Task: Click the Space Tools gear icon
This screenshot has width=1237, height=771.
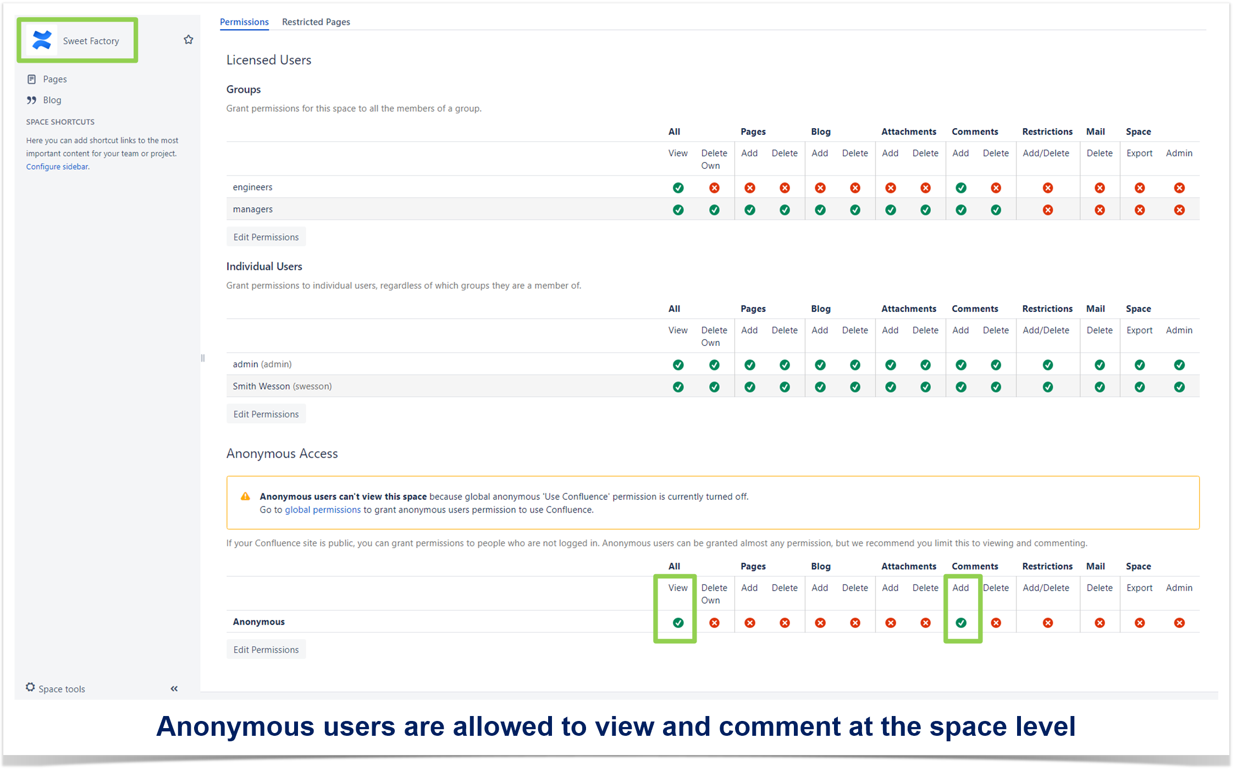Action: click(x=30, y=689)
